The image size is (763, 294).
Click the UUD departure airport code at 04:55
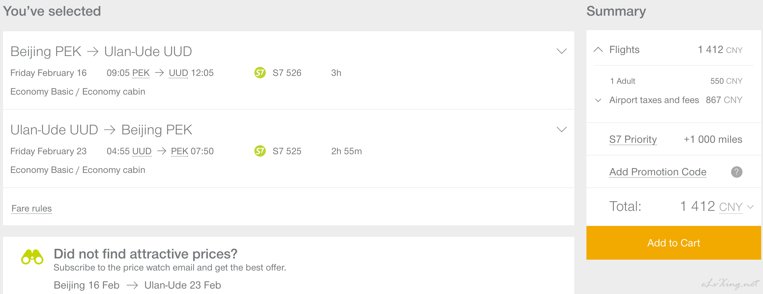pyautogui.click(x=142, y=151)
